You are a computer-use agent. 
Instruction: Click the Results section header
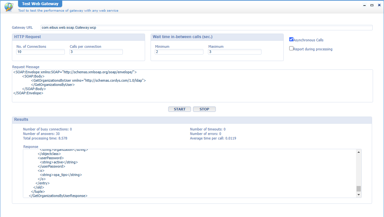point(21,119)
